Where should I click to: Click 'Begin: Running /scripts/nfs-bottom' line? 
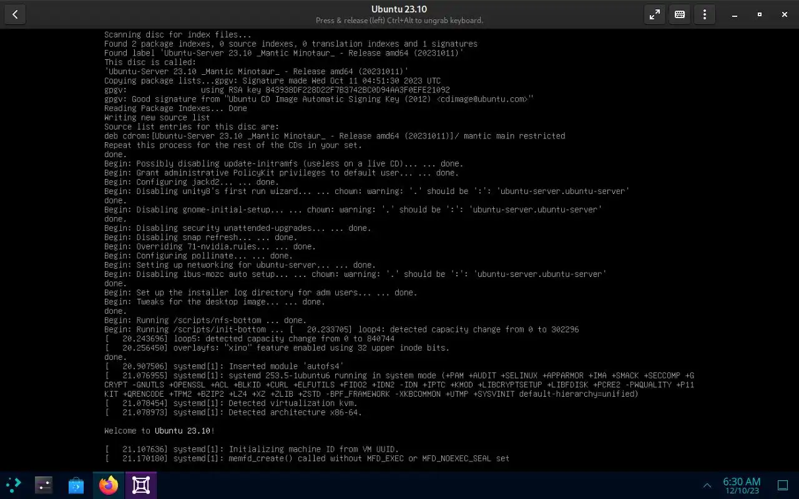pos(205,321)
